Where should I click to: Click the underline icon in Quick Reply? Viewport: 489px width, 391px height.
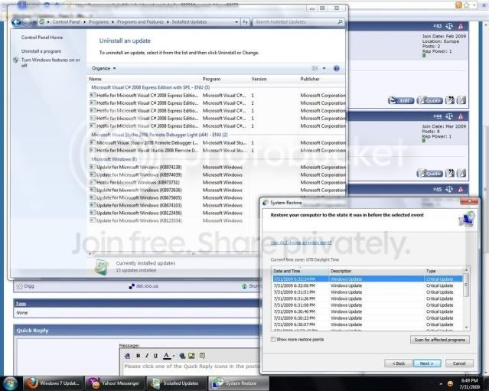click(155, 356)
